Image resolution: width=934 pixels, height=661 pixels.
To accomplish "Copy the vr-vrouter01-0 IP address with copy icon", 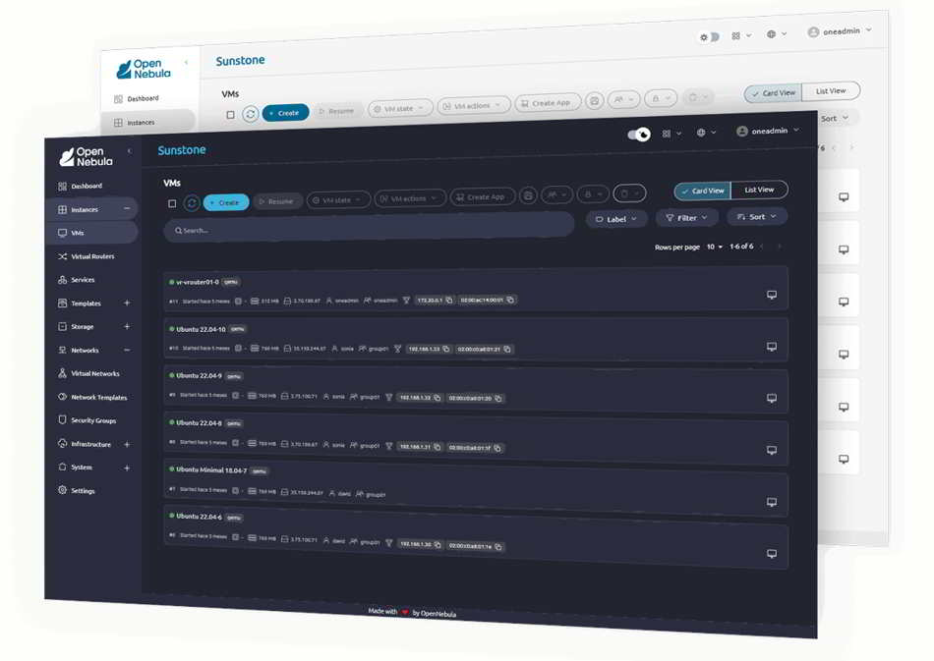I will coord(449,300).
